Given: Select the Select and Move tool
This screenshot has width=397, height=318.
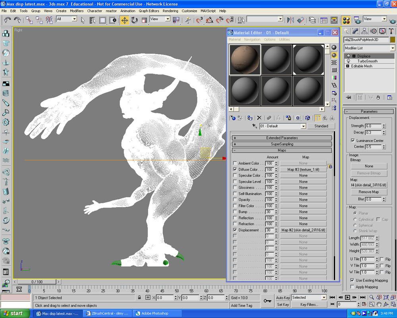Looking at the screenshot, I should 124,20.
